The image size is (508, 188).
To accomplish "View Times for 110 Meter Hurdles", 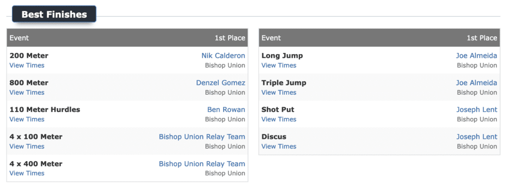I will (x=27, y=119).
